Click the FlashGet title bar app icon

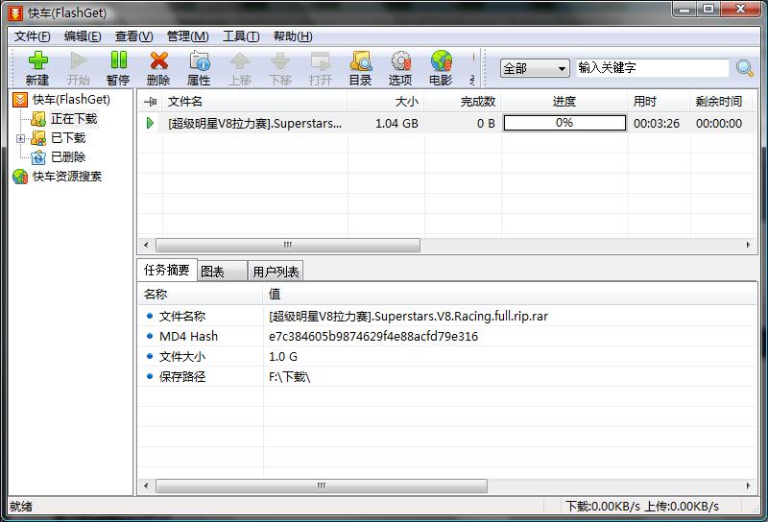[x=15, y=12]
